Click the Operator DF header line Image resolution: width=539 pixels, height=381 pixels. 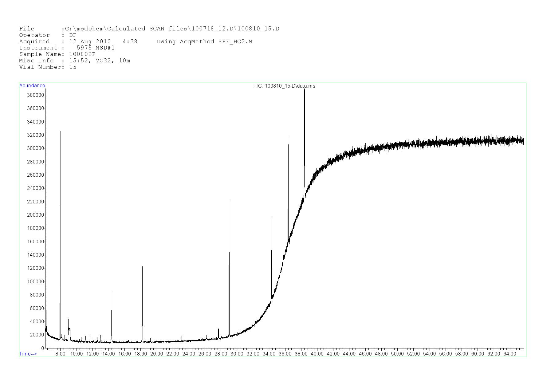coord(48,35)
